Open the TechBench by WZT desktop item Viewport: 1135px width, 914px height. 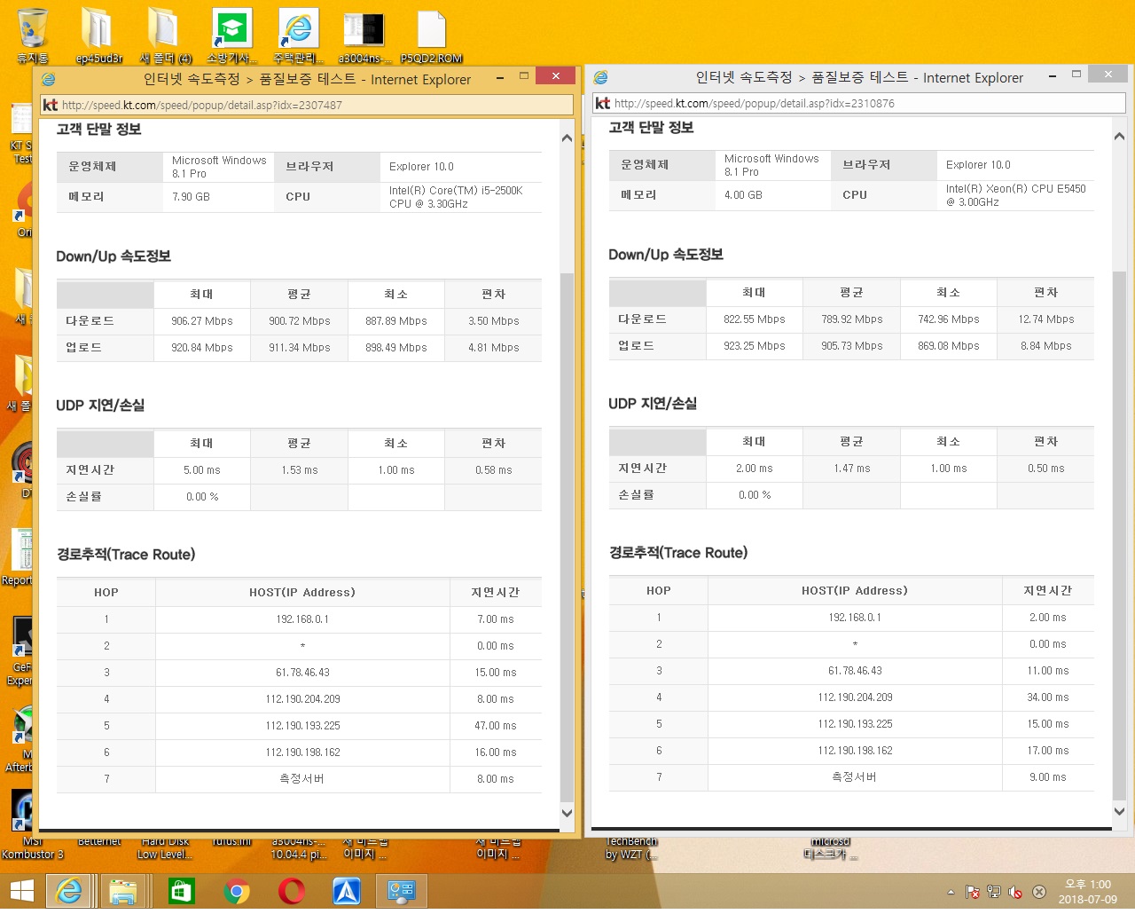pyautogui.click(x=631, y=848)
